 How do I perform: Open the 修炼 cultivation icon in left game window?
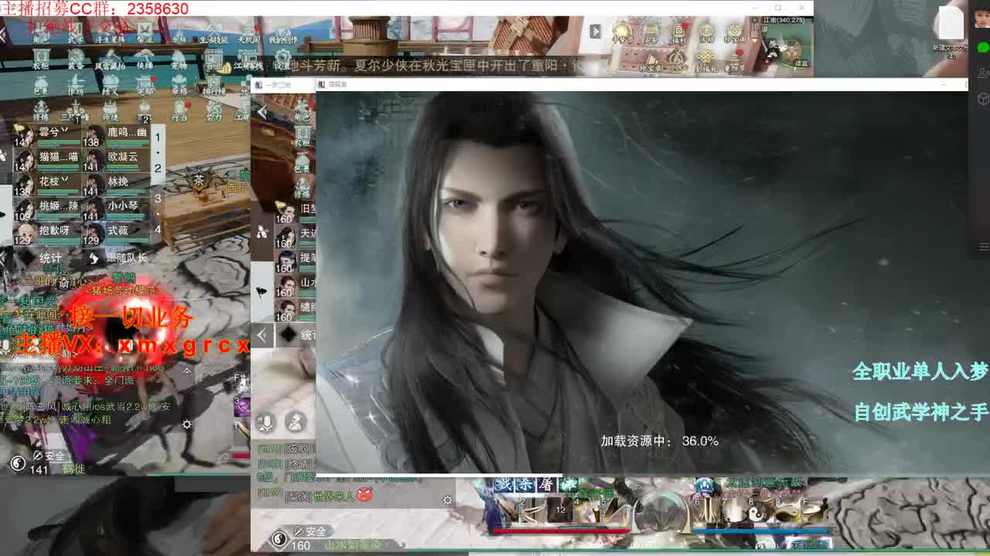(41, 110)
